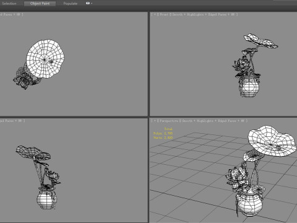Click the Front viewport [+] menu label
Viewport: 297px width, 223px height.
pos(155,14)
